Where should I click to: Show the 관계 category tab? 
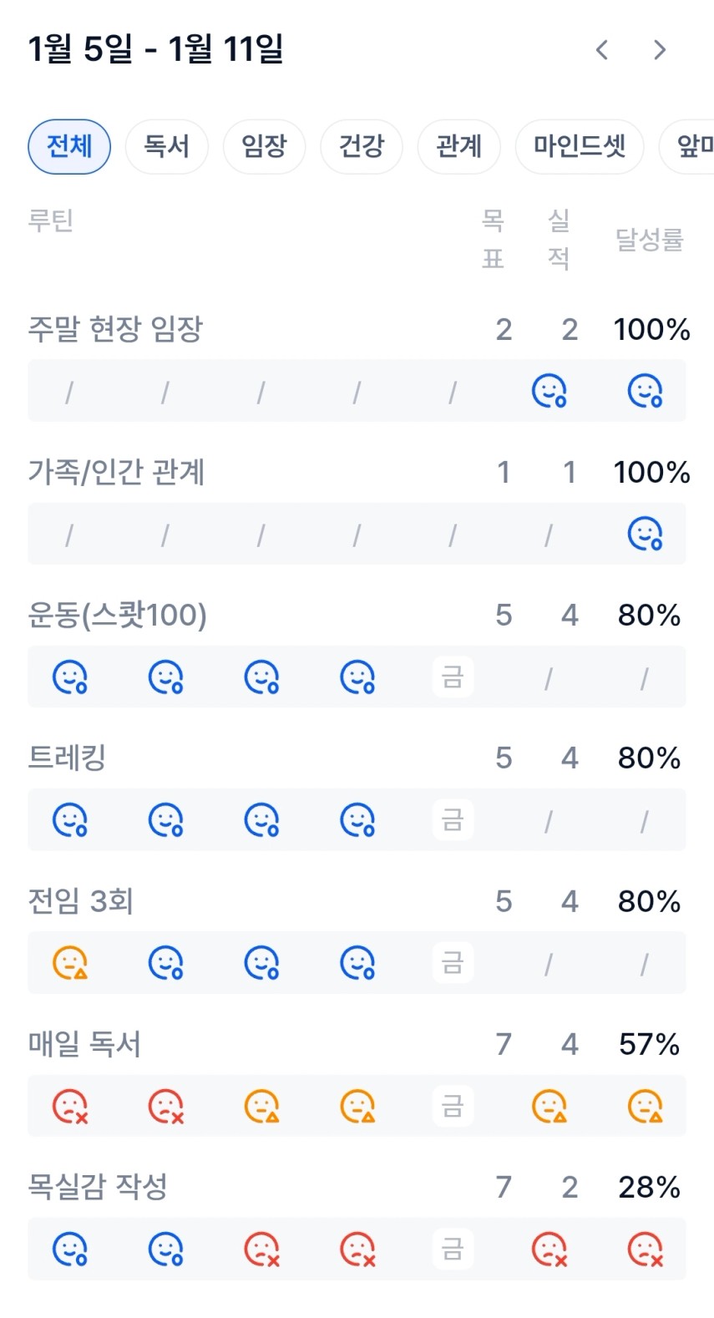[x=458, y=147]
